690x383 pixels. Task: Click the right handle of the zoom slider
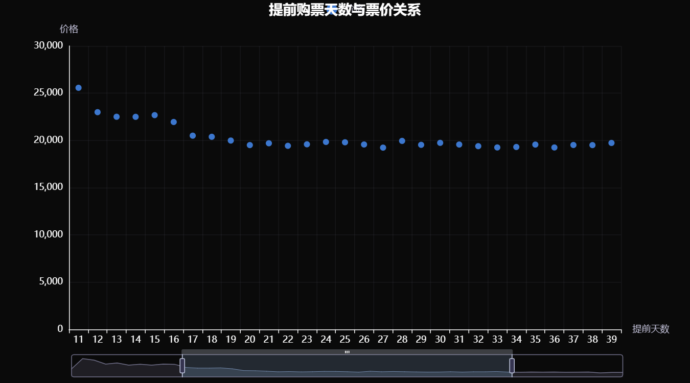pyautogui.click(x=512, y=366)
